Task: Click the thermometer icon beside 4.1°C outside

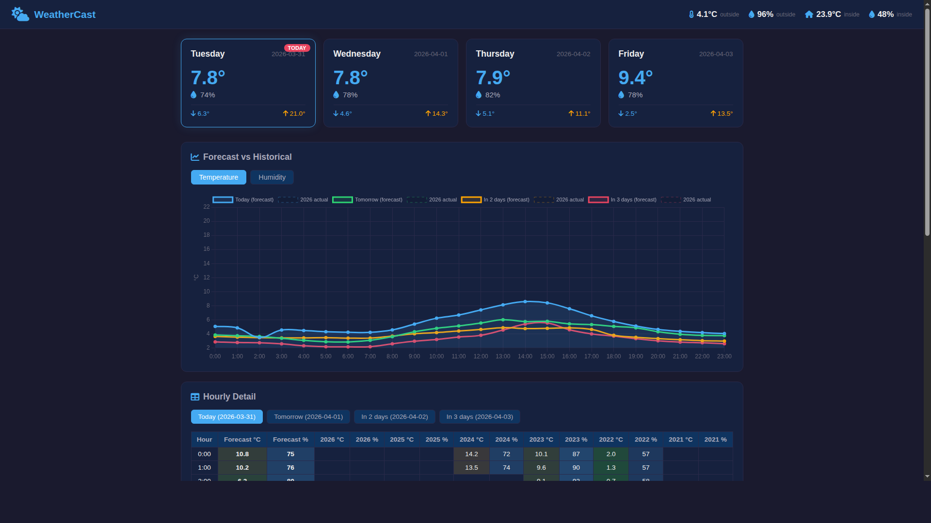Action: tap(691, 14)
